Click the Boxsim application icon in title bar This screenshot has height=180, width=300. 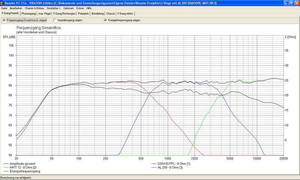(x=2, y=3)
